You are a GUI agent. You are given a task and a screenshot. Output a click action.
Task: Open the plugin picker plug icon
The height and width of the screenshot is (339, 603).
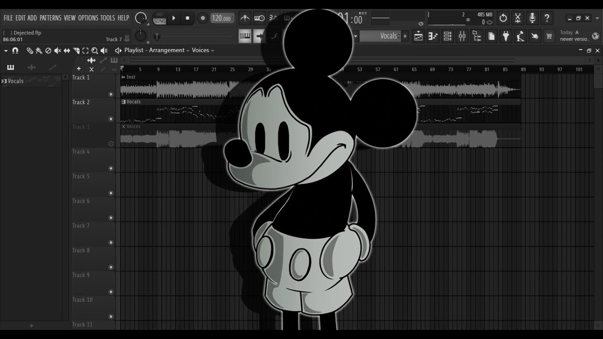pos(506,36)
